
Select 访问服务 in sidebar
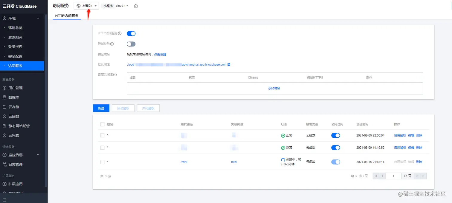coord(22,66)
